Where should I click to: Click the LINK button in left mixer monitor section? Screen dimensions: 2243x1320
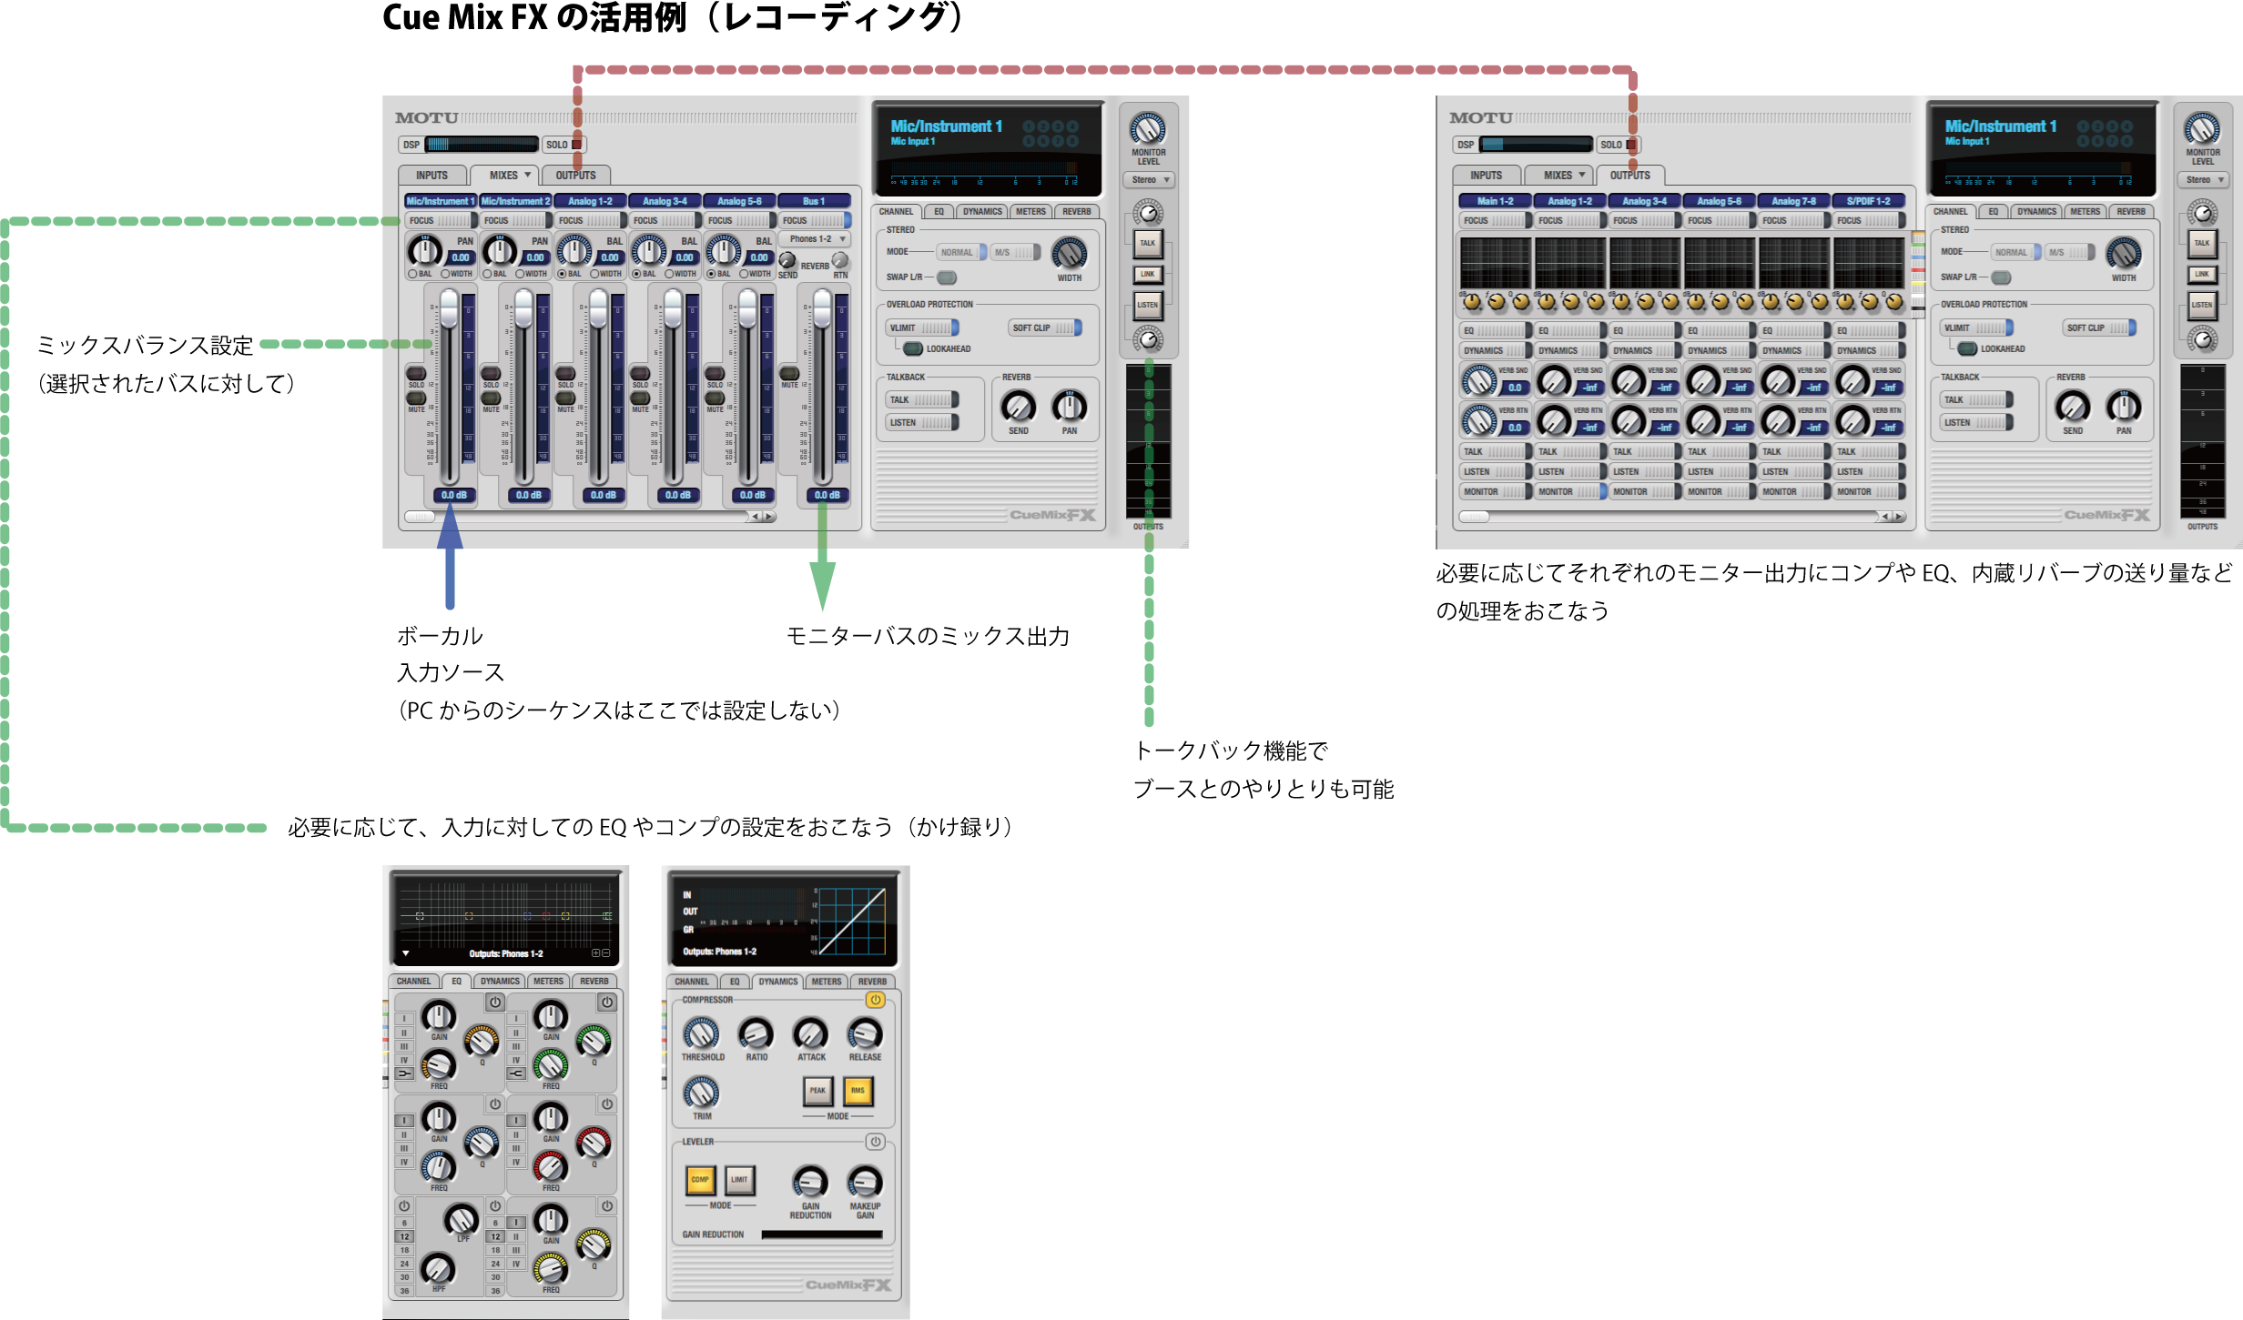click(1148, 274)
